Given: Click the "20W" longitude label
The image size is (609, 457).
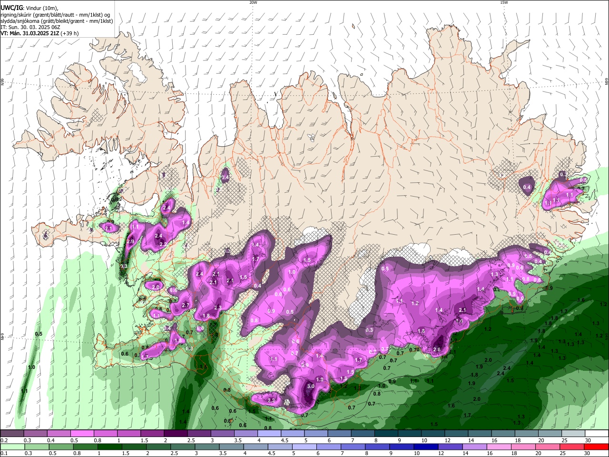Looking at the screenshot, I should tap(253, 2).
